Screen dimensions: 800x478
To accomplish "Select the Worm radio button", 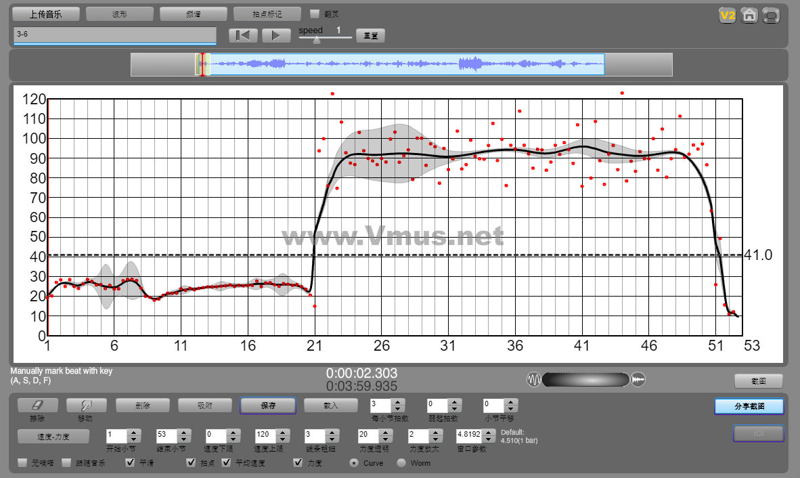I will [x=401, y=463].
